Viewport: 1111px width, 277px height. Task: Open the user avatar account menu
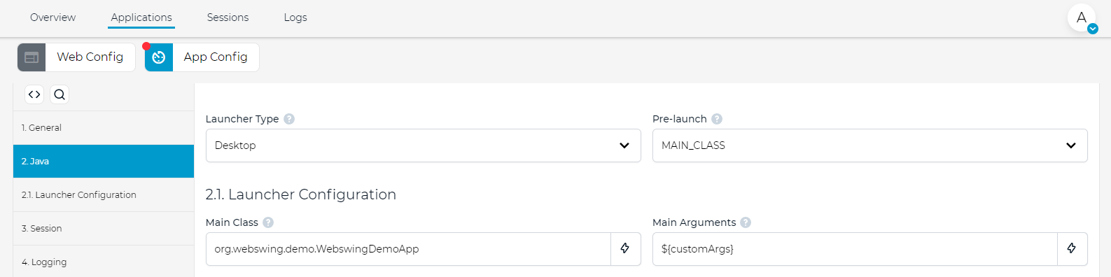click(1082, 18)
